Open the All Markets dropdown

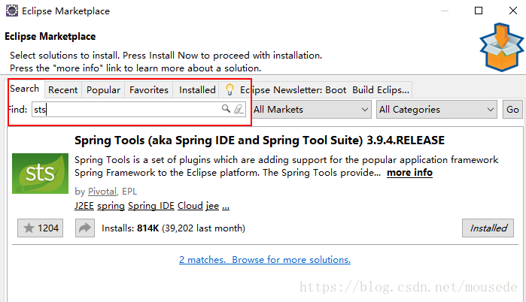coord(312,110)
